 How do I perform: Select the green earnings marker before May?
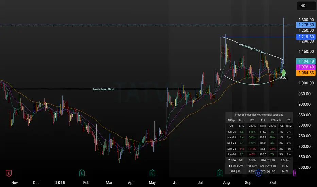pyautogui.click(x=151, y=173)
